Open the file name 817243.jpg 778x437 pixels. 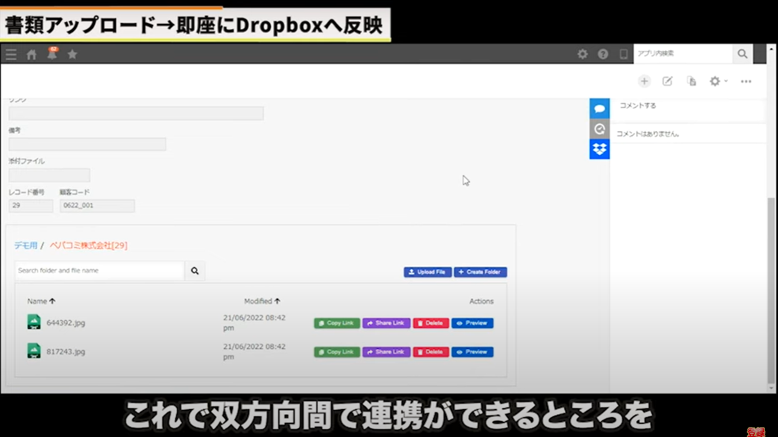66,352
